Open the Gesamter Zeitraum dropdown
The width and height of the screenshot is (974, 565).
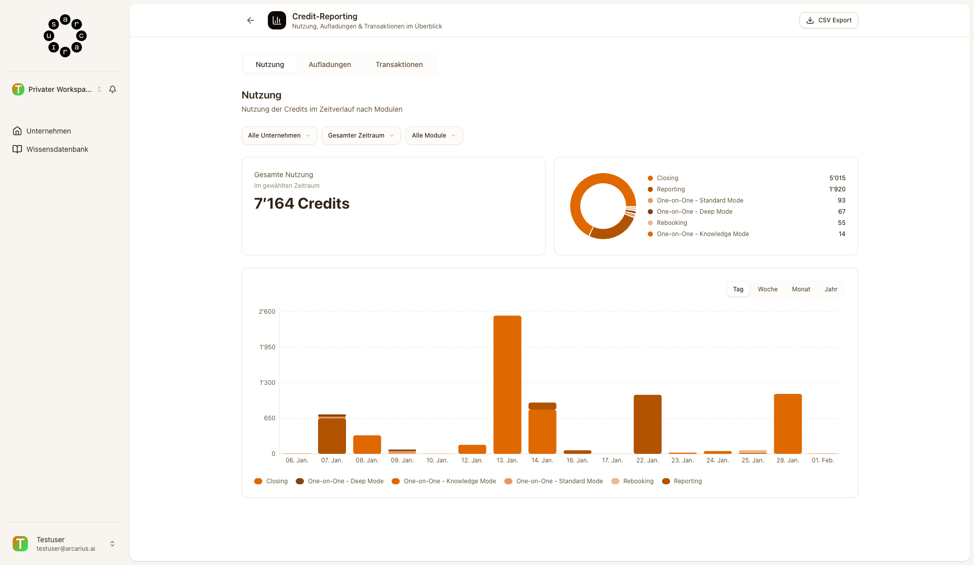[x=361, y=136]
